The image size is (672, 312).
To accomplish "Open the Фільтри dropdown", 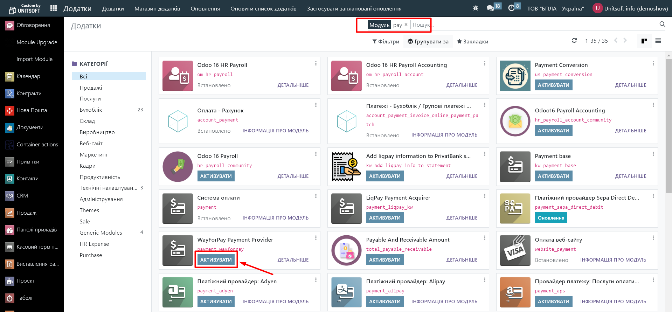I will 386,41.
